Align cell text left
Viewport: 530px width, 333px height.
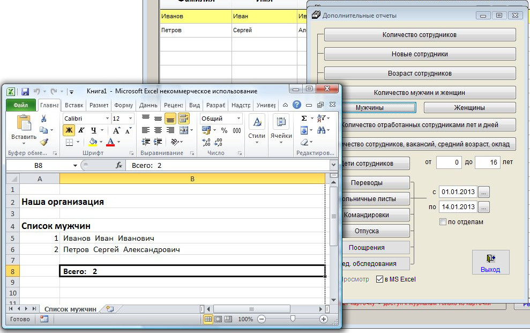146,130
